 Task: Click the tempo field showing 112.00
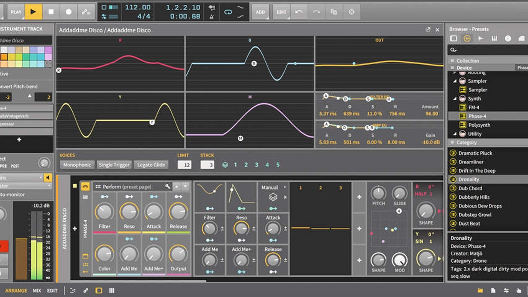pos(137,7)
